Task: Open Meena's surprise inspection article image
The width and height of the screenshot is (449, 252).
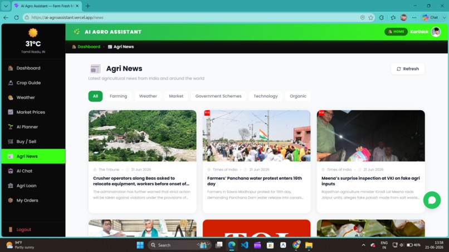Action: click(371, 136)
